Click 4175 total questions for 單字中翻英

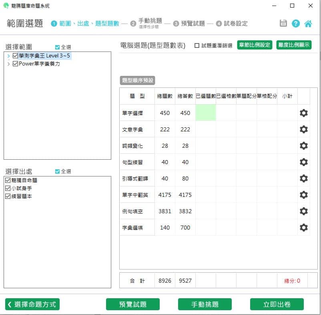tap(165, 195)
